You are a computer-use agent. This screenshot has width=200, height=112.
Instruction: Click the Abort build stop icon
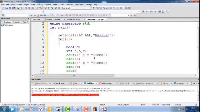[59, 8]
